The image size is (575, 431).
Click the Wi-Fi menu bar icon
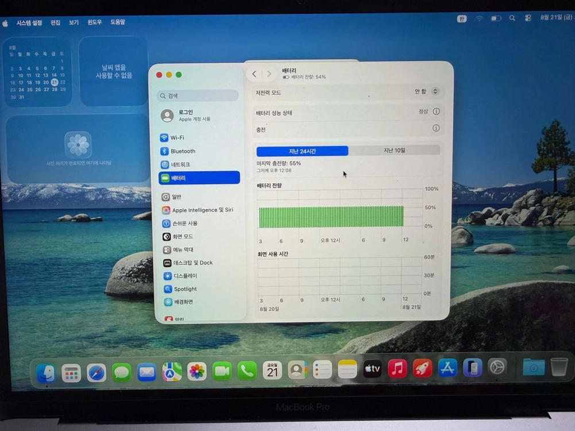pyautogui.click(x=479, y=18)
